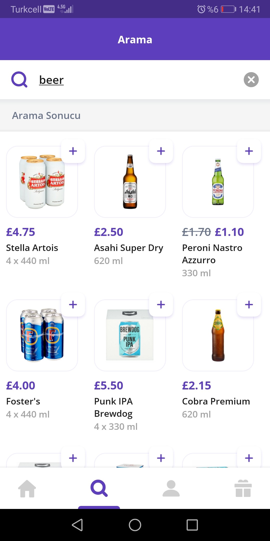The image size is (270, 541).
Task: Add Foster's 4 x 440 ml pack
Action: click(73, 305)
